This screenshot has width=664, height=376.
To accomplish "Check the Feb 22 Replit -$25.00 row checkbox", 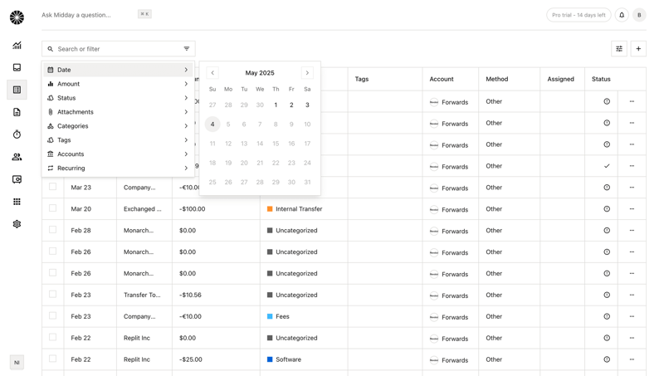I will coord(52,359).
